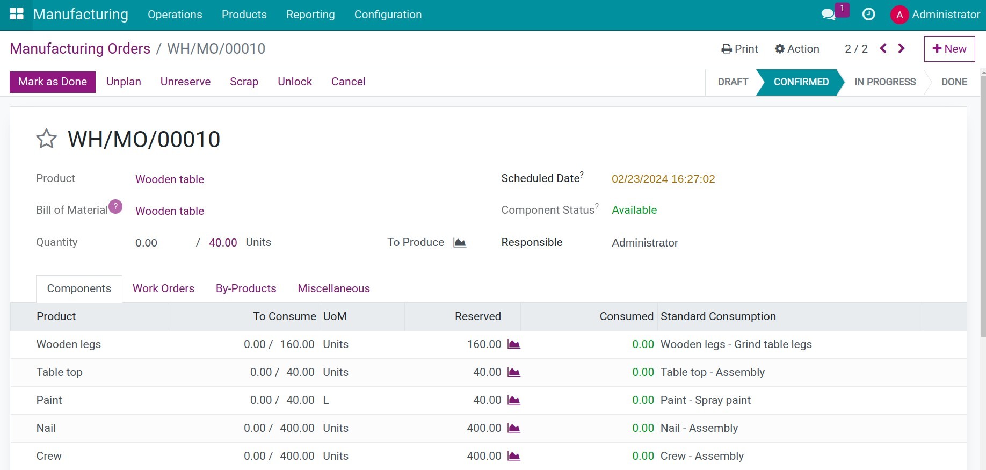
Task: Go back to Manufacturing Orders breadcrumb
Action: [x=80, y=49]
